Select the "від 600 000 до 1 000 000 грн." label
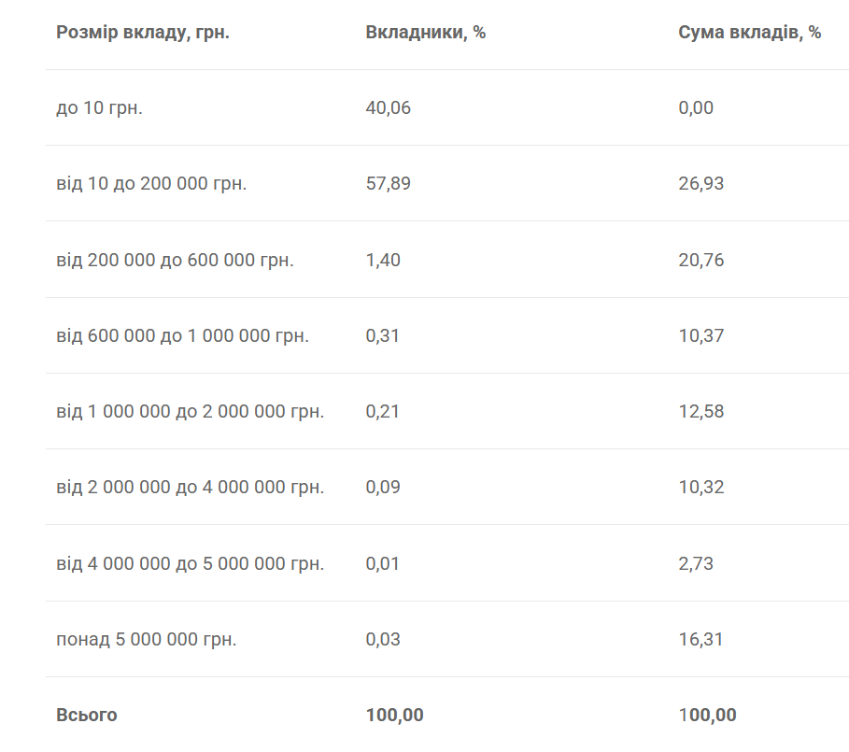This screenshot has height=752, width=849. click(182, 335)
